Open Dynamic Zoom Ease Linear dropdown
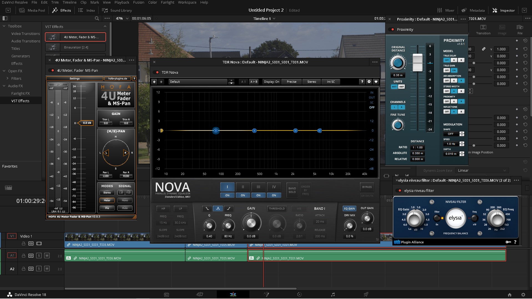Image resolution: width=532 pixels, height=299 pixels. tap(482, 170)
